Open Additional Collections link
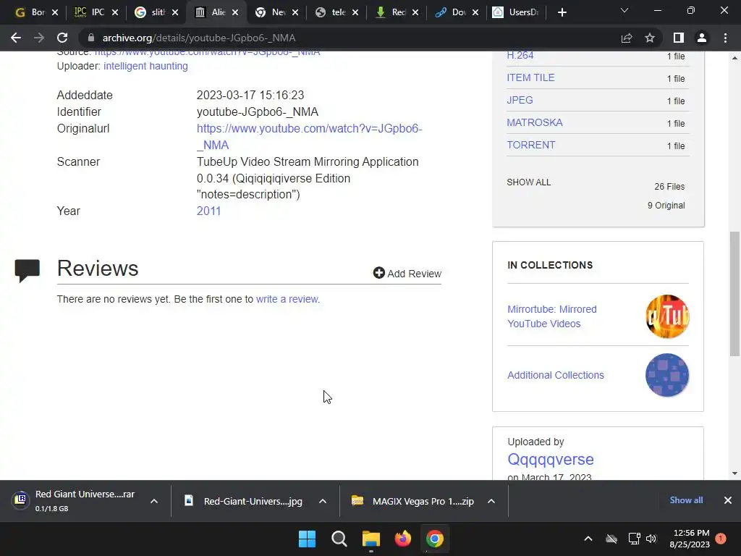 (x=556, y=375)
